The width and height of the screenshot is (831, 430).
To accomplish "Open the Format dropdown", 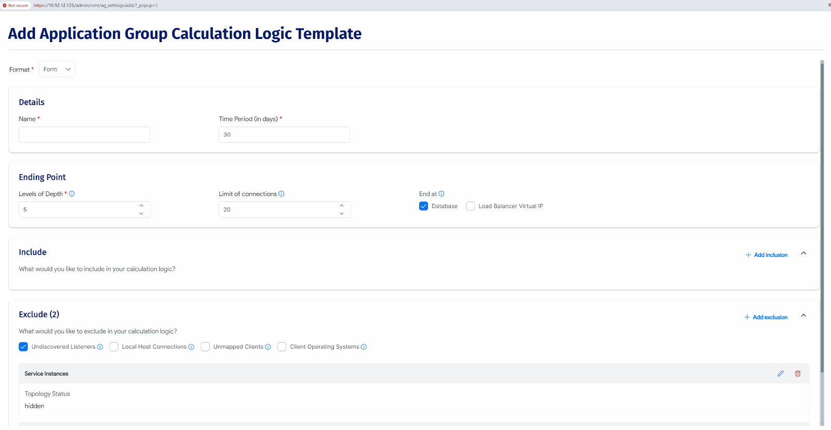I will point(57,70).
